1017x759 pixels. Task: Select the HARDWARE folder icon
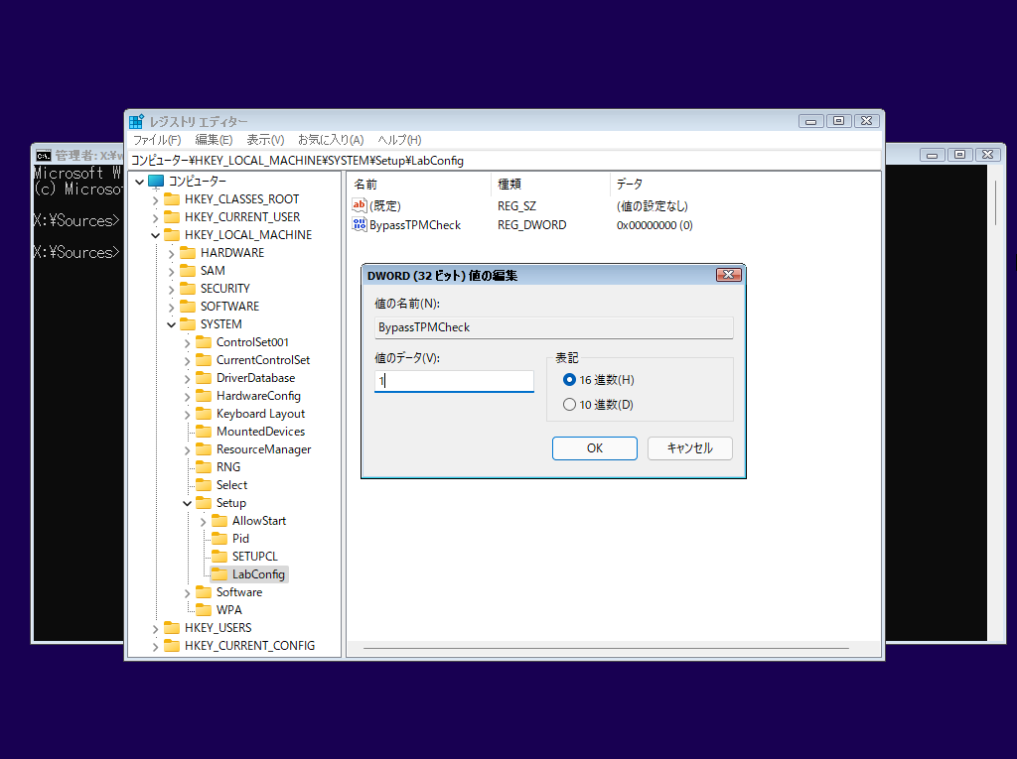[188, 253]
